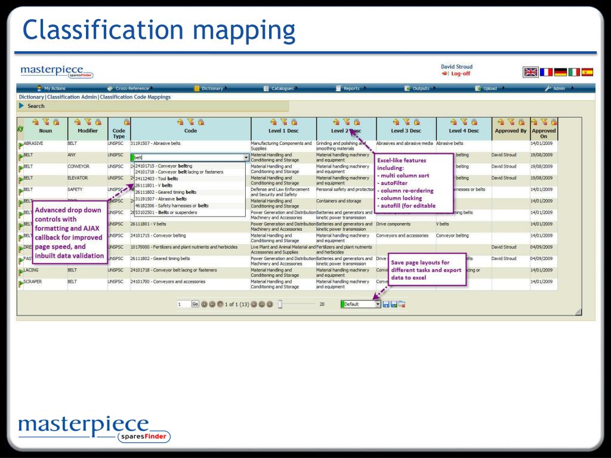
Task: Sort by the Noun column icon
Action: 36,122
